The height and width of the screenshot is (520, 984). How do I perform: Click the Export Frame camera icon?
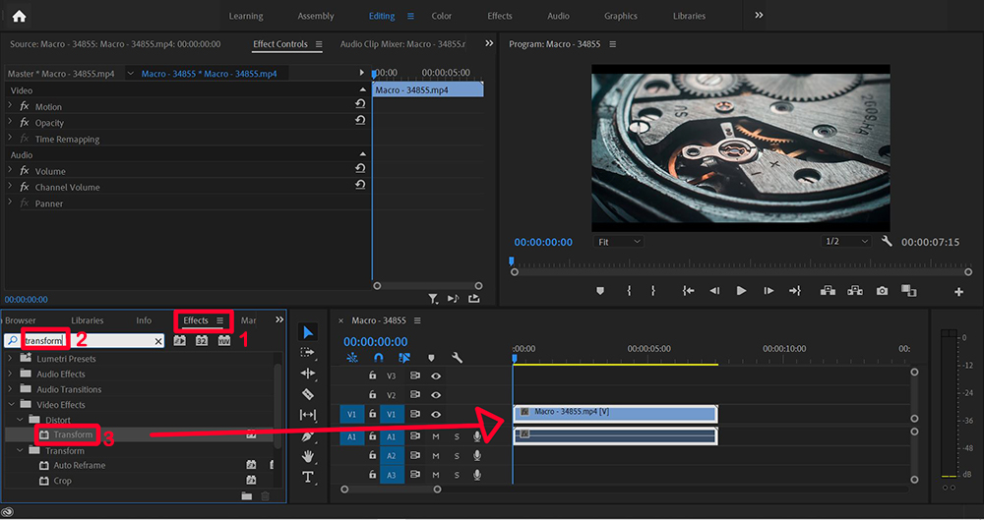(882, 291)
